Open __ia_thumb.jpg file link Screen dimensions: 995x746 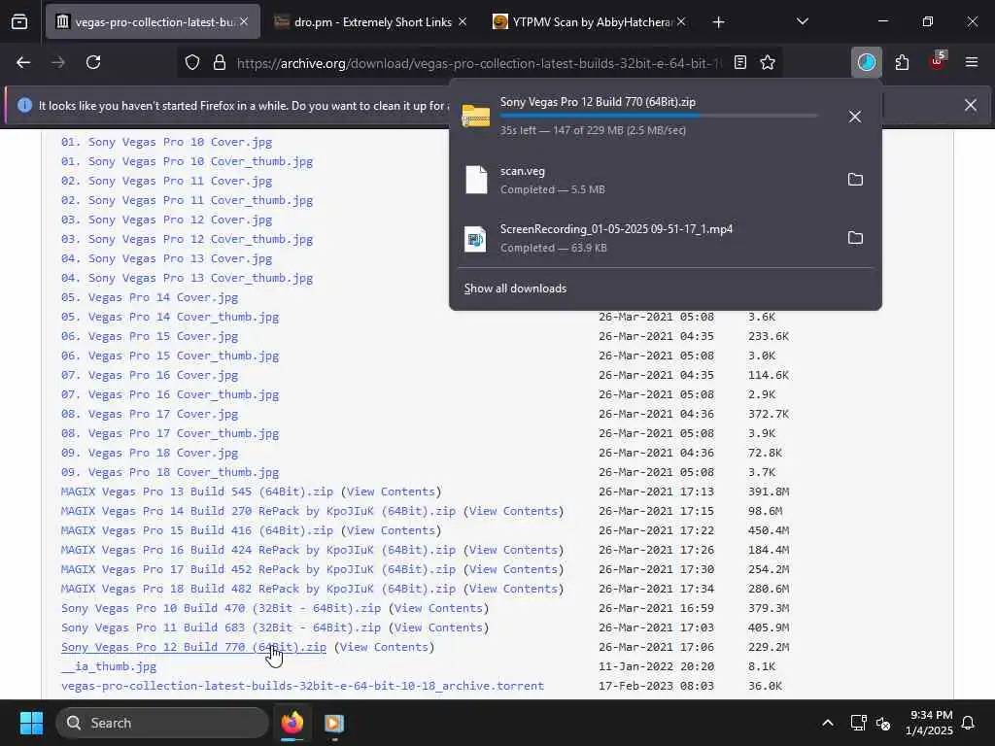click(109, 666)
